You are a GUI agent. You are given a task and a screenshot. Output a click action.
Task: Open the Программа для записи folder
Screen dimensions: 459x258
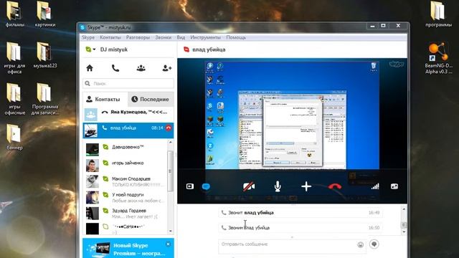click(x=44, y=99)
